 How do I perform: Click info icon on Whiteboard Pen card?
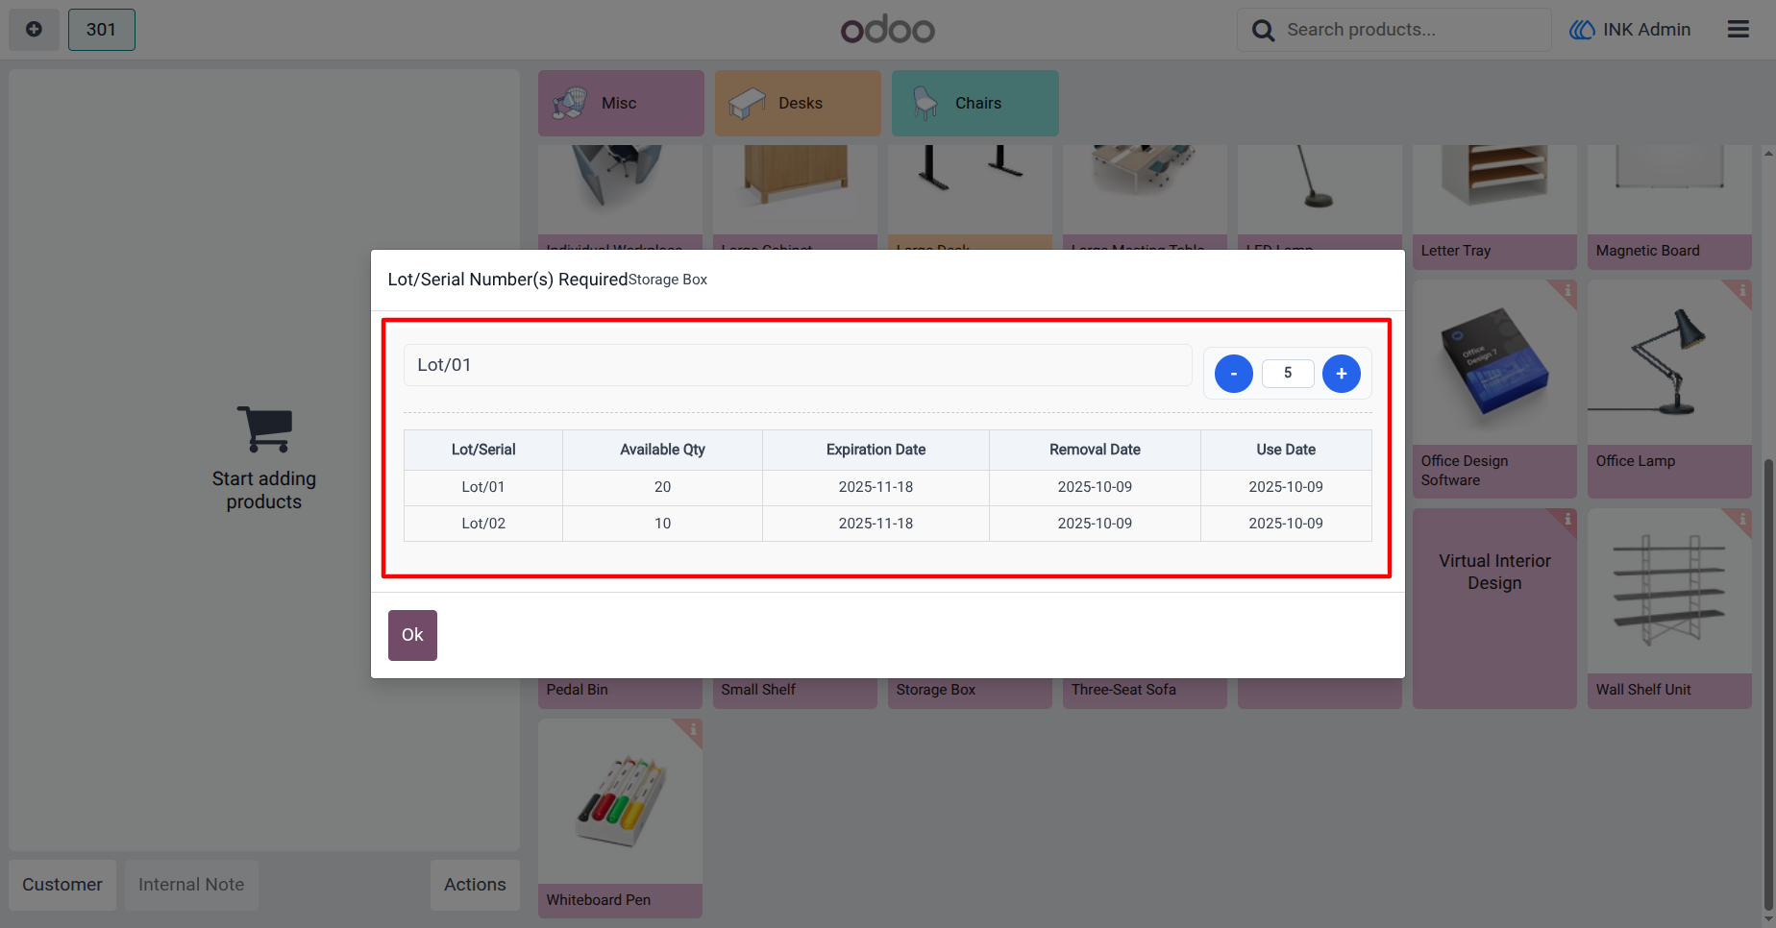click(x=693, y=728)
